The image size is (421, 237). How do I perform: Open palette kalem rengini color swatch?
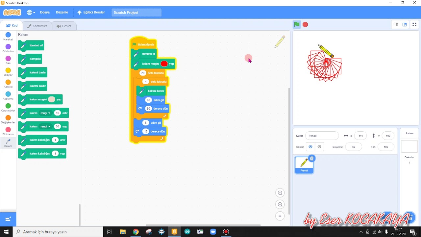click(52, 99)
